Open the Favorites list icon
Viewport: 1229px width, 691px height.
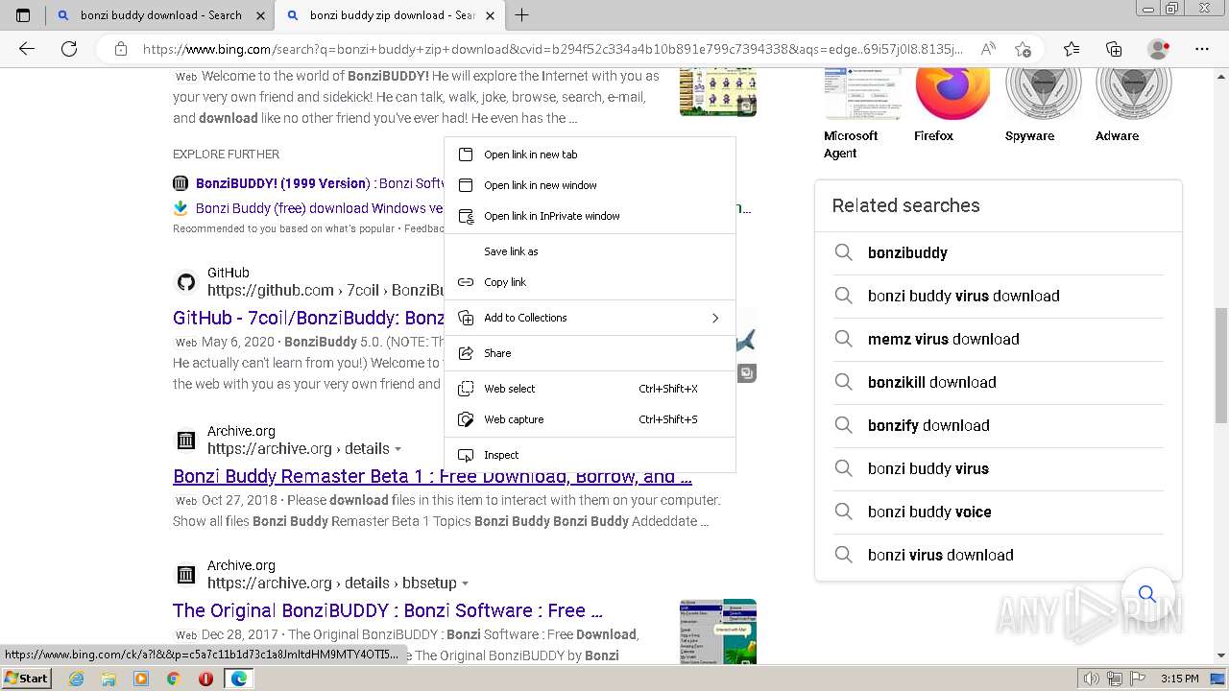click(x=1072, y=49)
